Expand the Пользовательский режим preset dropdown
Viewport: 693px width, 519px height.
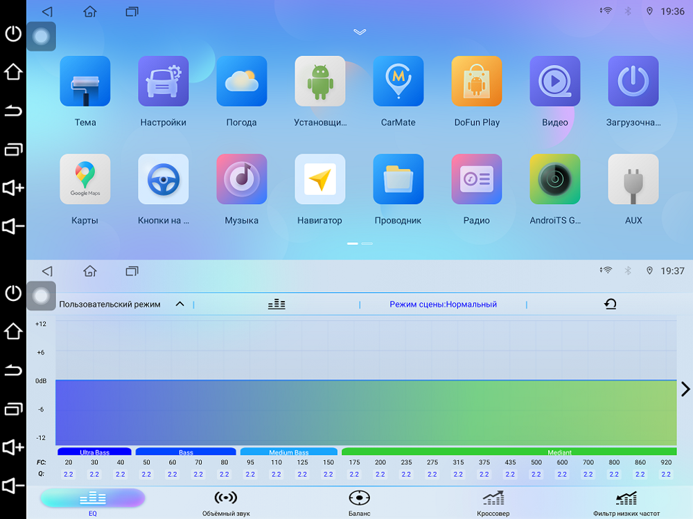point(179,304)
